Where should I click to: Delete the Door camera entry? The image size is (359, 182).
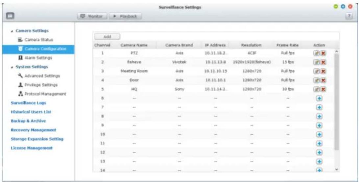click(x=324, y=80)
